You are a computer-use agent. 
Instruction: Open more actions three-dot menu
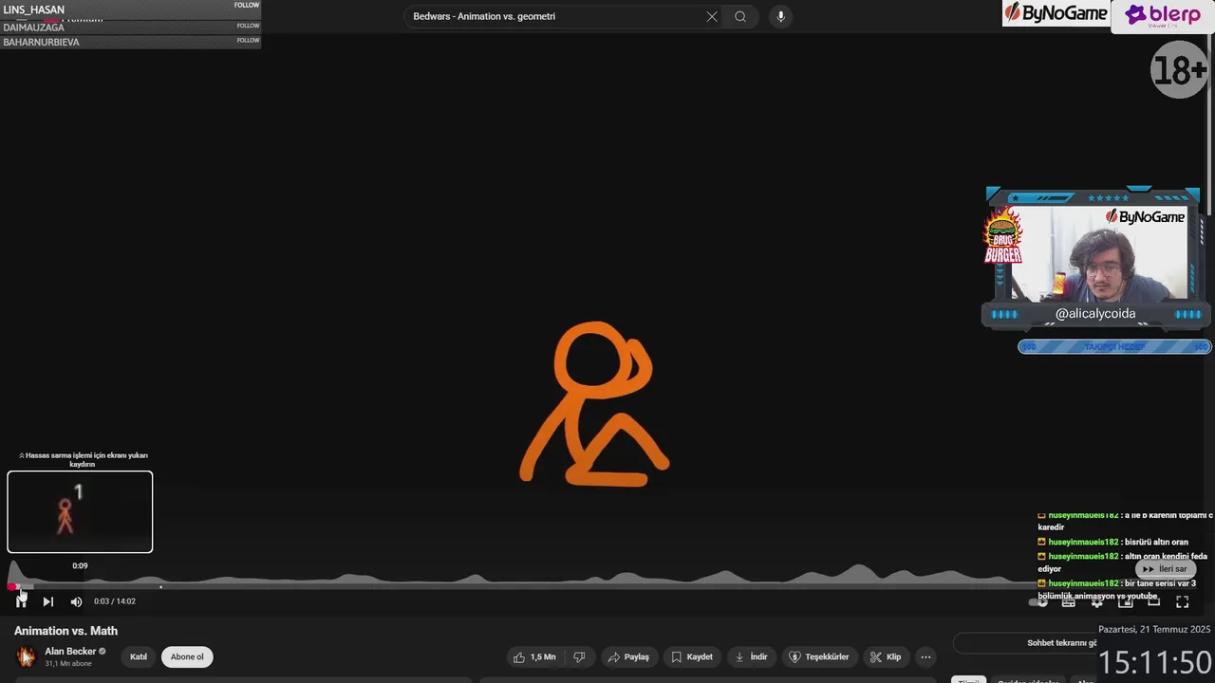[925, 656]
